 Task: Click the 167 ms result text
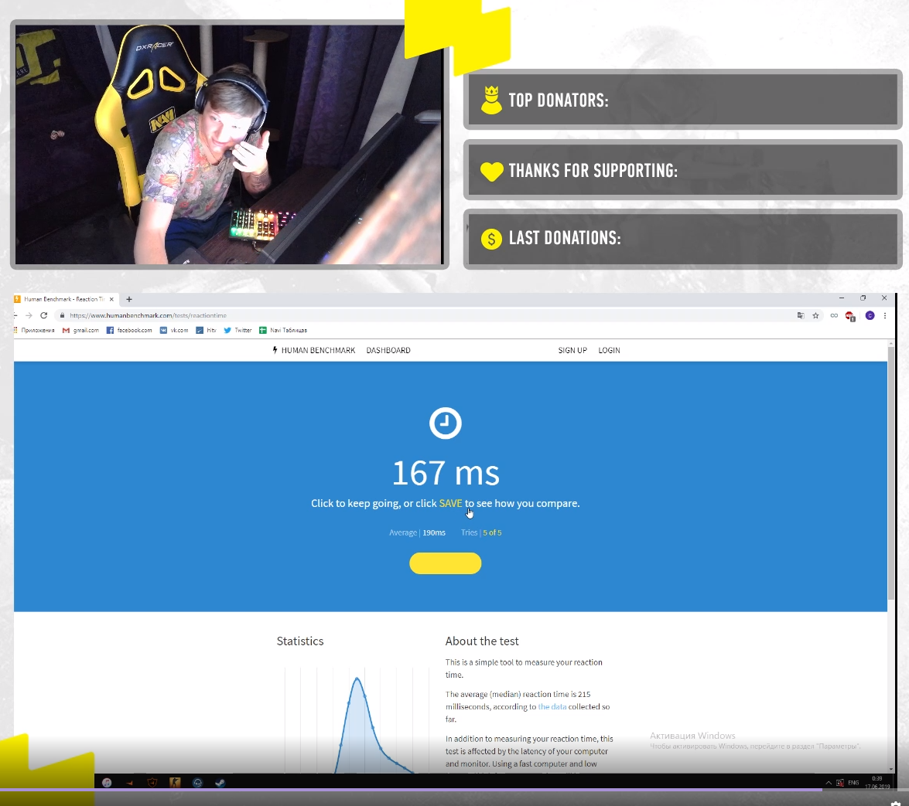tap(446, 473)
